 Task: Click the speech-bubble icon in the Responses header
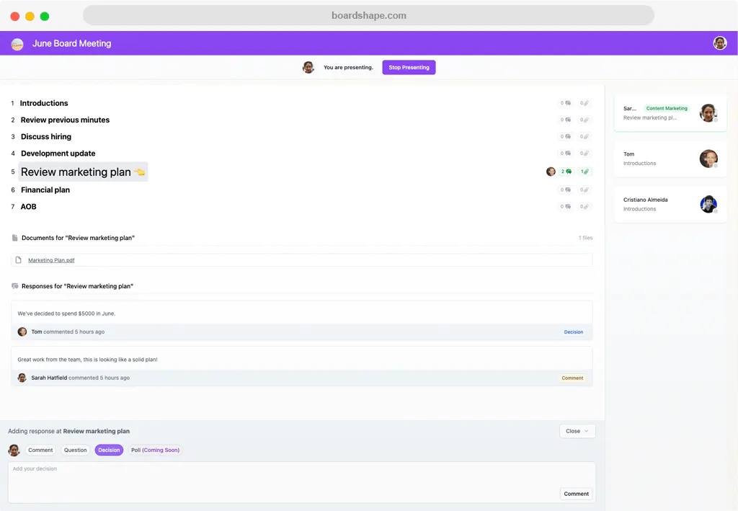click(x=14, y=286)
